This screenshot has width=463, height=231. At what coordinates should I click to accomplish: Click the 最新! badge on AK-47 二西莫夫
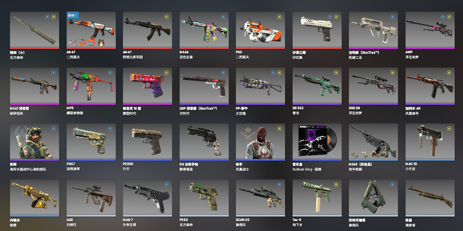[72, 15]
